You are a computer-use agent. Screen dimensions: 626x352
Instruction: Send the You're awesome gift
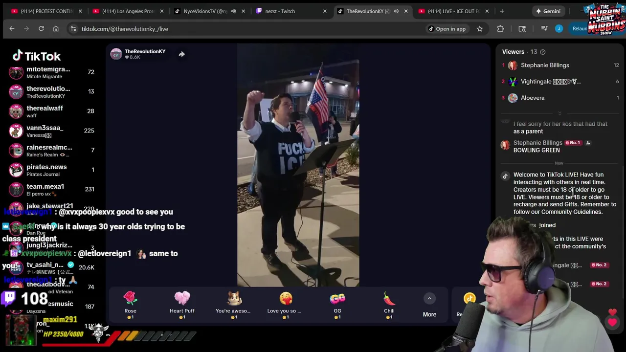click(233, 305)
